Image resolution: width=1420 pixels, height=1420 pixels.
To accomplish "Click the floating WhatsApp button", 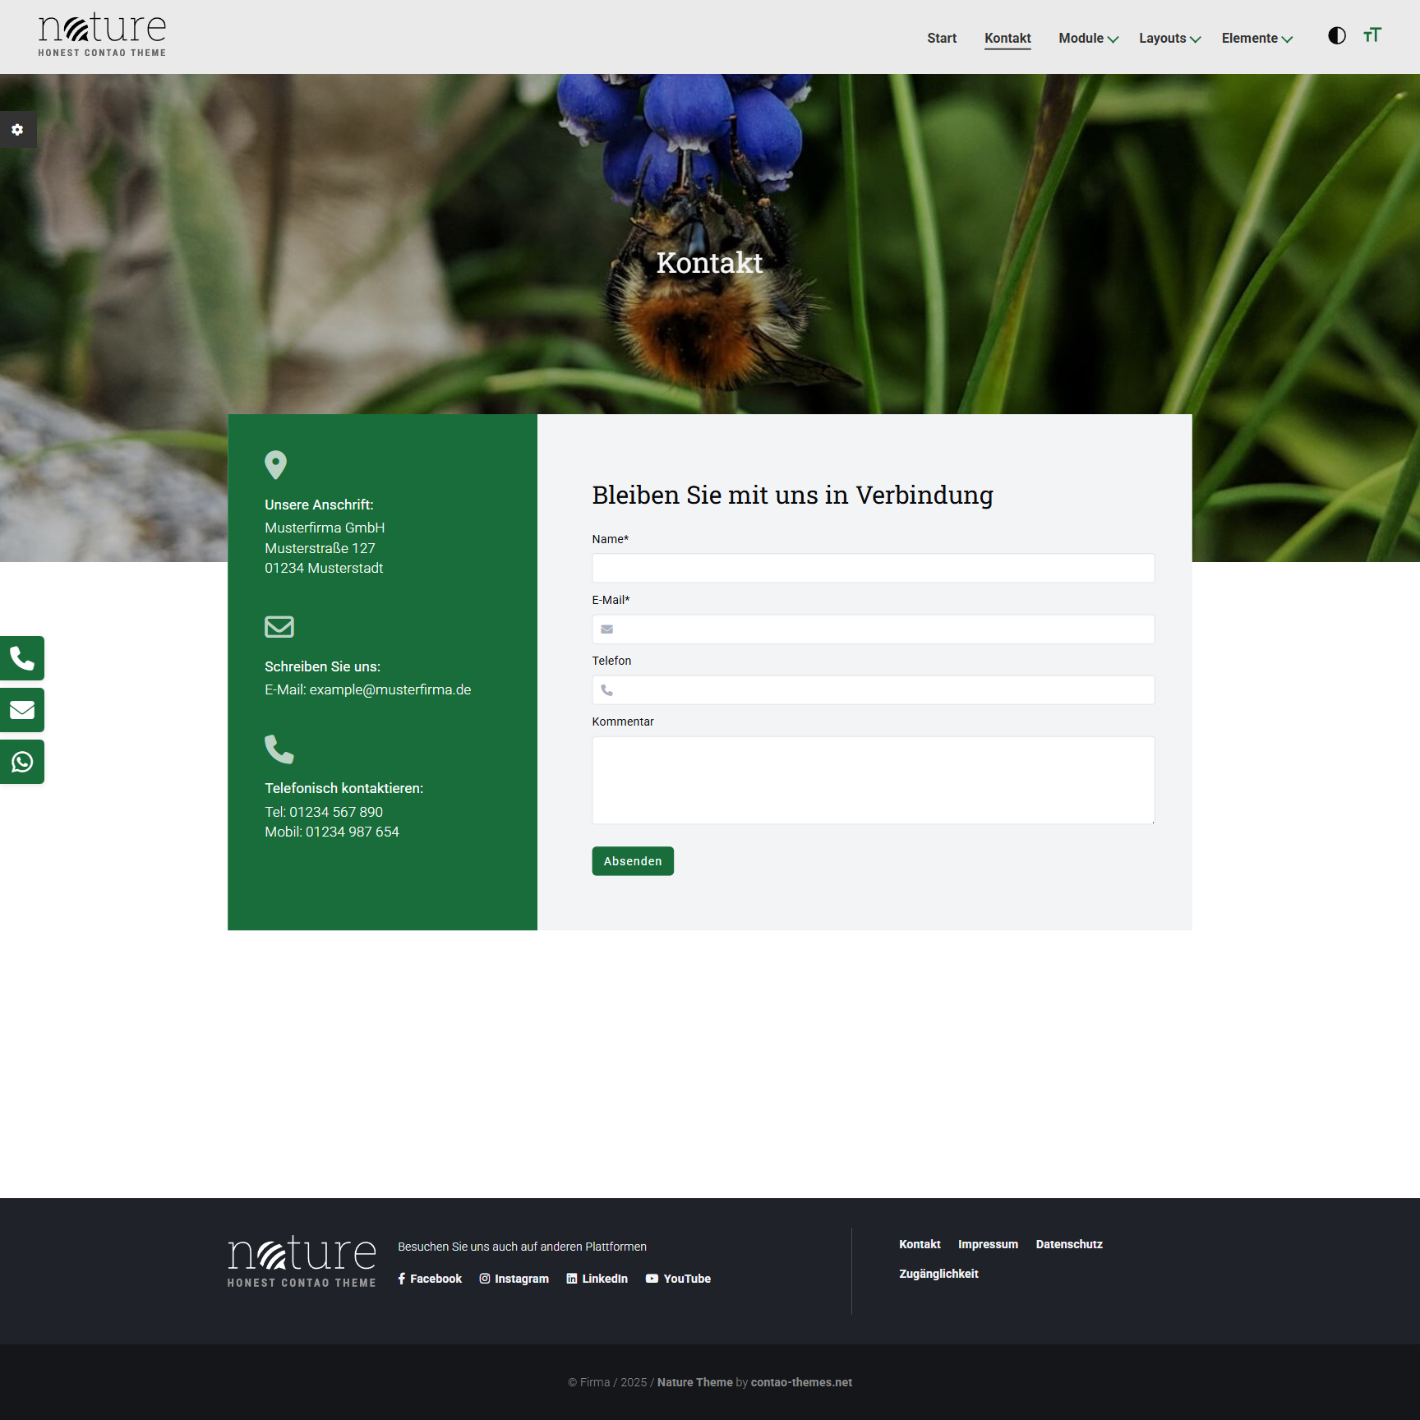I will (x=22, y=762).
